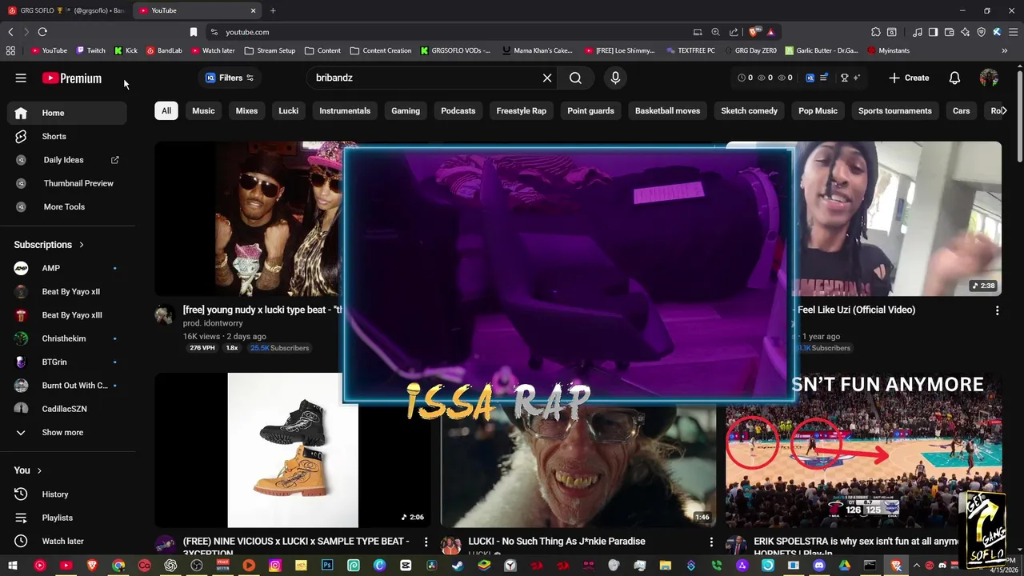Select the Podcasts chip
Viewport: 1024px width, 576px height.
pyautogui.click(x=458, y=110)
